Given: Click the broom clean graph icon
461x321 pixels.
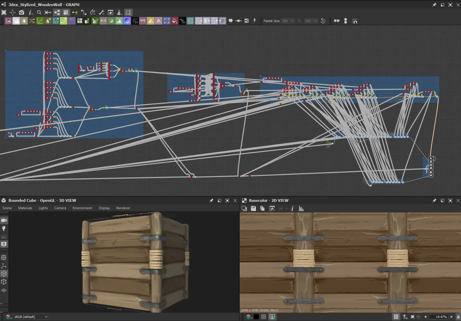Looking at the screenshot, I should click(x=119, y=12).
